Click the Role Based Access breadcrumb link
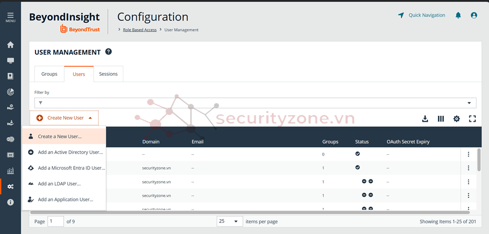Viewport: 489px width, 234px height. (140, 30)
